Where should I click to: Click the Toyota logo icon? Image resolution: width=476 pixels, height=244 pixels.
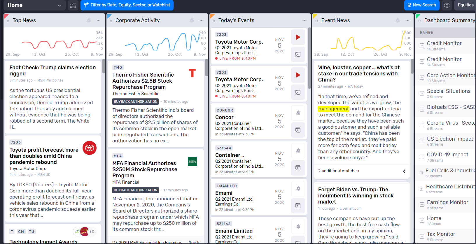[90, 148]
